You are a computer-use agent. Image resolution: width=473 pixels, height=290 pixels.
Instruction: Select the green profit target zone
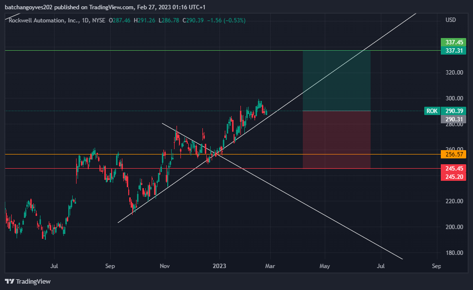point(336,81)
